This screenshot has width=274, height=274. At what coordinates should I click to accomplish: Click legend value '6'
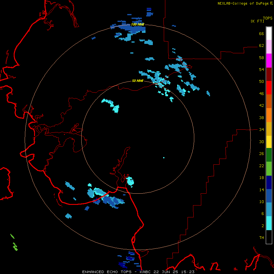[x=263, y=214]
